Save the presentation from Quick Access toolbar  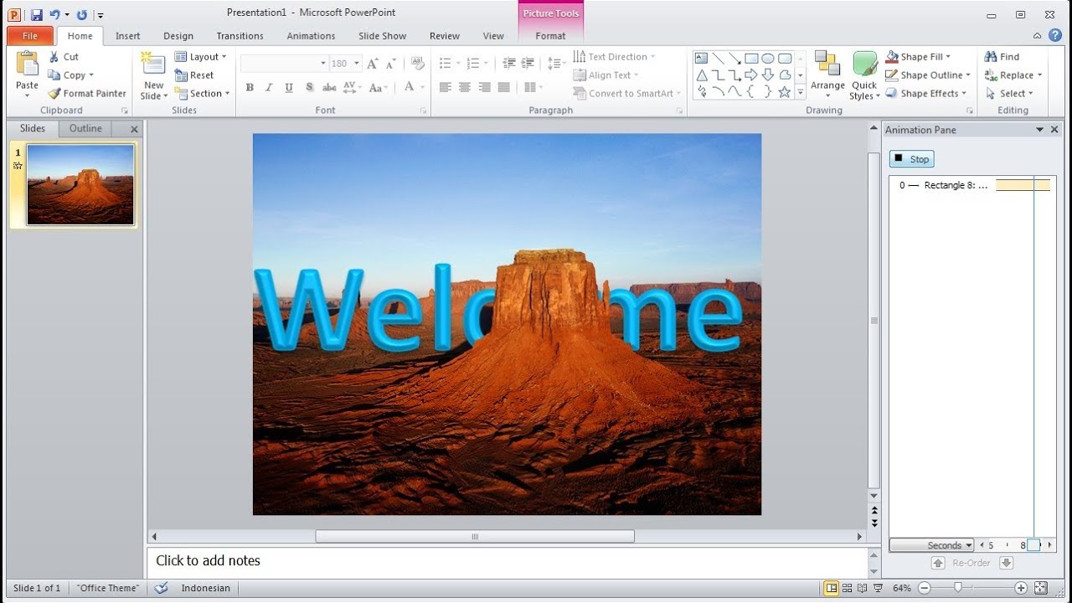pyautogui.click(x=36, y=15)
